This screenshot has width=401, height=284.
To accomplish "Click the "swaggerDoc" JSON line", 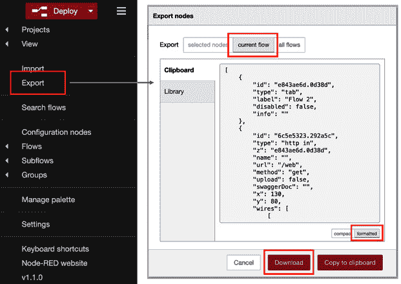I will click(283, 187).
